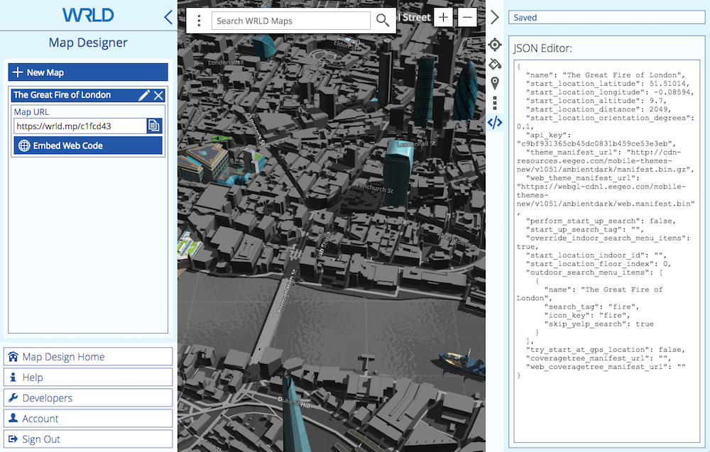Viewport: 710px width, 452px height.
Task: Delete The Great Fire of London map
Action: [x=159, y=95]
